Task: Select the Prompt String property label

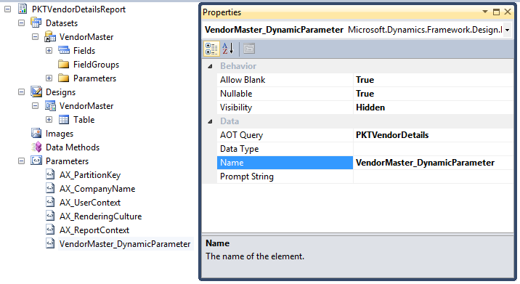Action: tap(247, 177)
